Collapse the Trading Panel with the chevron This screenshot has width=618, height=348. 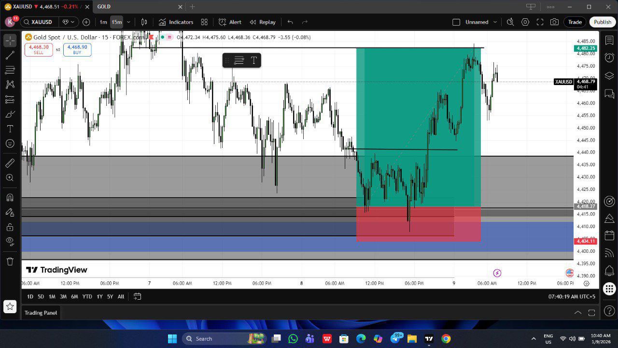tap(577, 313)
